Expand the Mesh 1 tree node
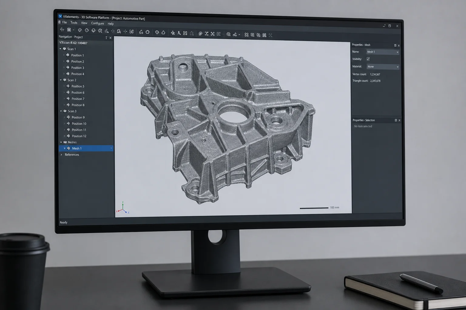The image size is (466, 310). tap(65, 148)
